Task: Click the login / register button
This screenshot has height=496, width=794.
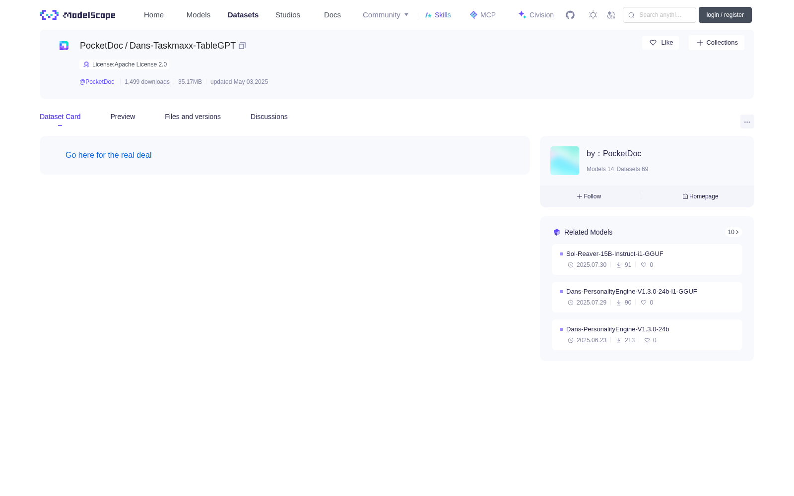Action: [x=725, y=15]
